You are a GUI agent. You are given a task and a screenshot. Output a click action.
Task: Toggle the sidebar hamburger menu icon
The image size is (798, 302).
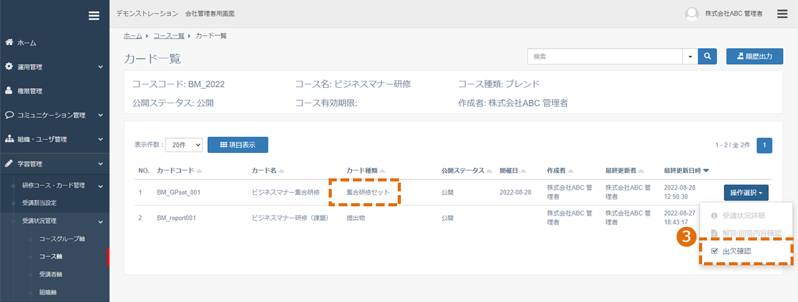[x=94, y=16]
